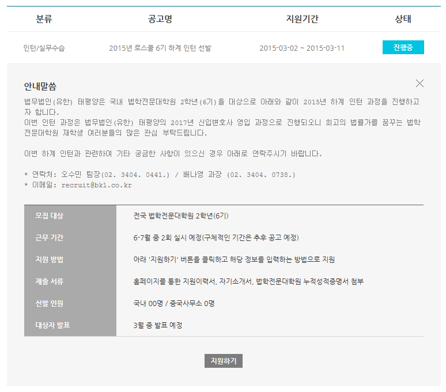Click the 아래 '지원하기' 버튼을 클릭하고 description
446x392 pixels.
click(x=234, y=260)
